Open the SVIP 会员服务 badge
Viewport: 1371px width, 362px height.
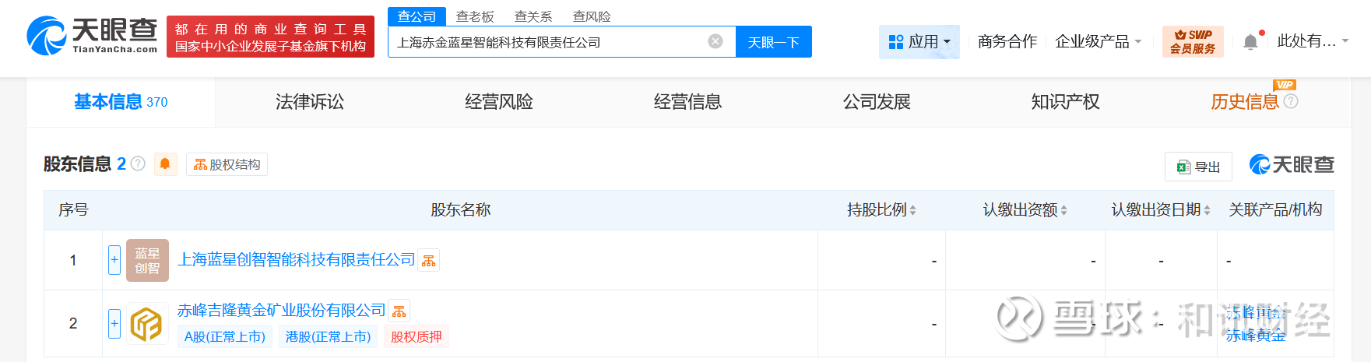(1193, 41)
